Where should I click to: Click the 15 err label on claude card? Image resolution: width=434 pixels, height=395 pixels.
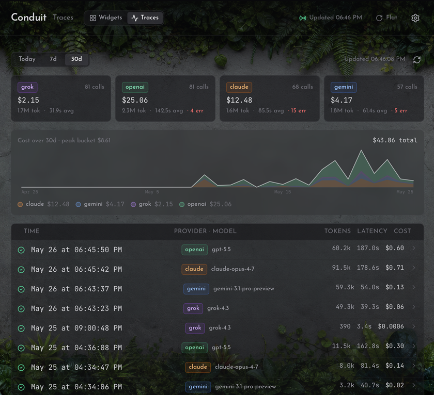299,111
